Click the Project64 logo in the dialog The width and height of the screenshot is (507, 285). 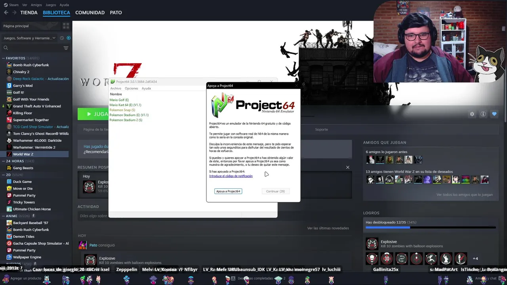coord(253,105)
